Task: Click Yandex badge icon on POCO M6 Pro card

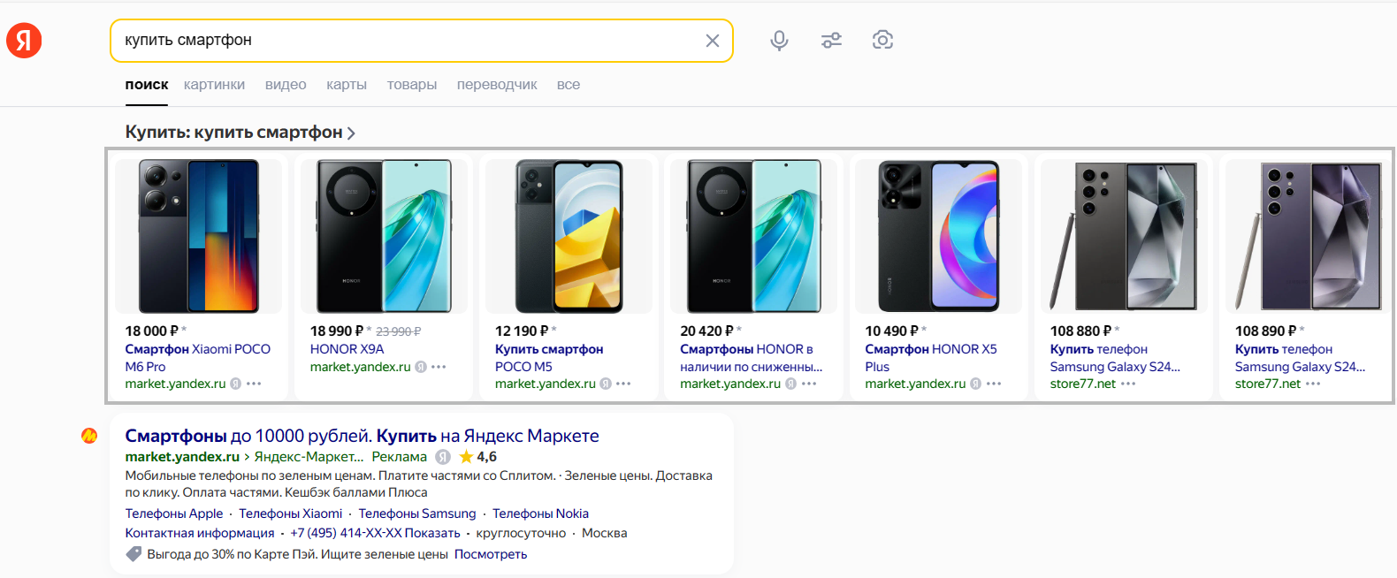Action: tap(235, 384)
